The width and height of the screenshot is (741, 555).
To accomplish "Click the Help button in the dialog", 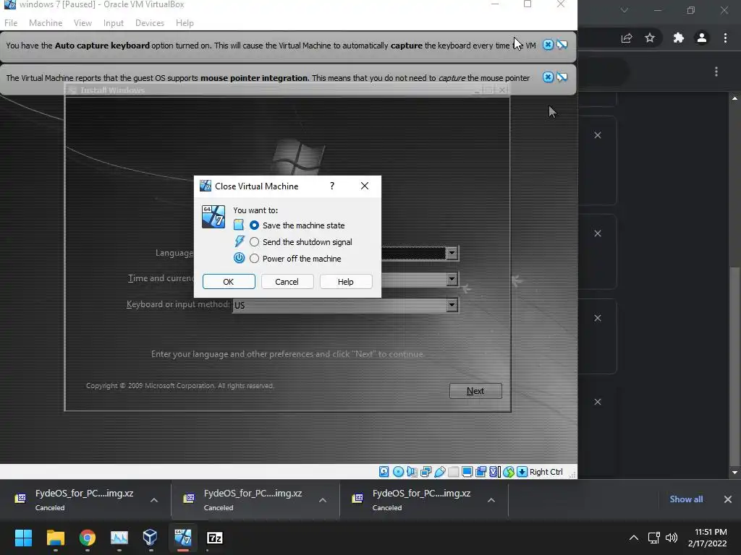I will pos(346,282).
